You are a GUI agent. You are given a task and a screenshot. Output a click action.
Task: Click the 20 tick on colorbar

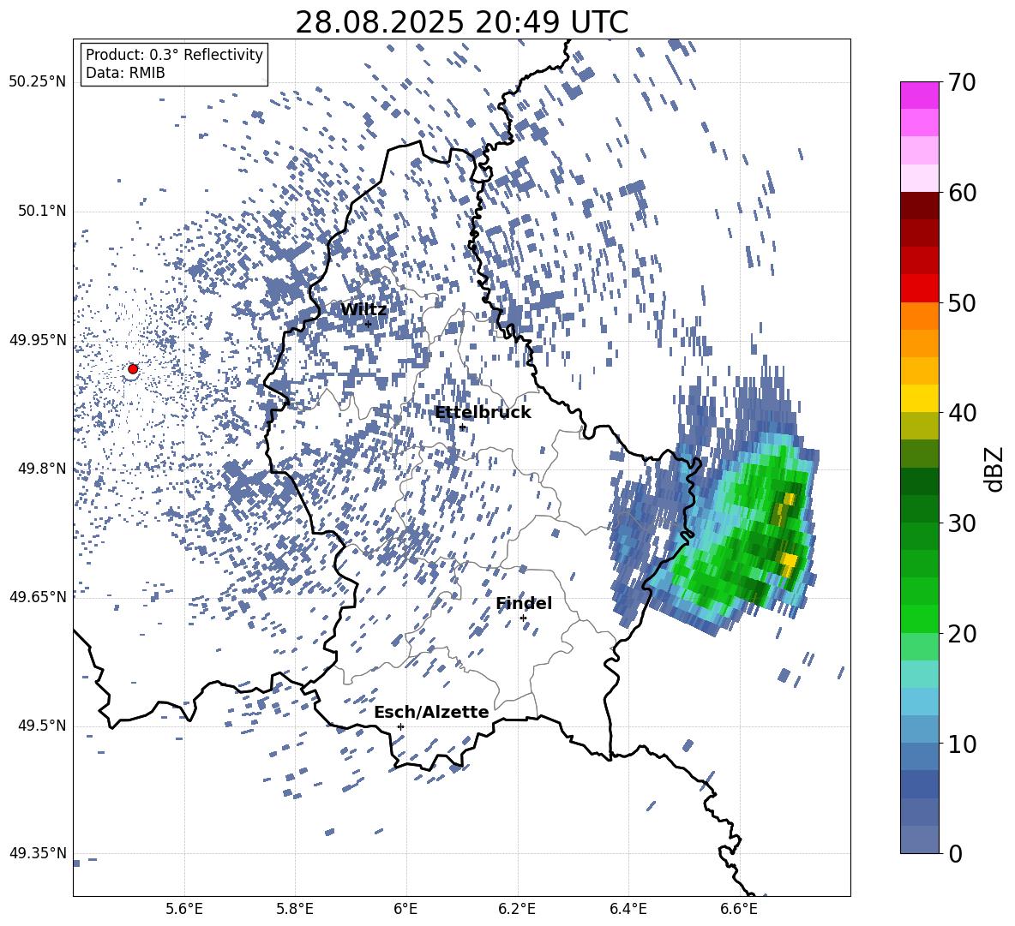[963, 633]
